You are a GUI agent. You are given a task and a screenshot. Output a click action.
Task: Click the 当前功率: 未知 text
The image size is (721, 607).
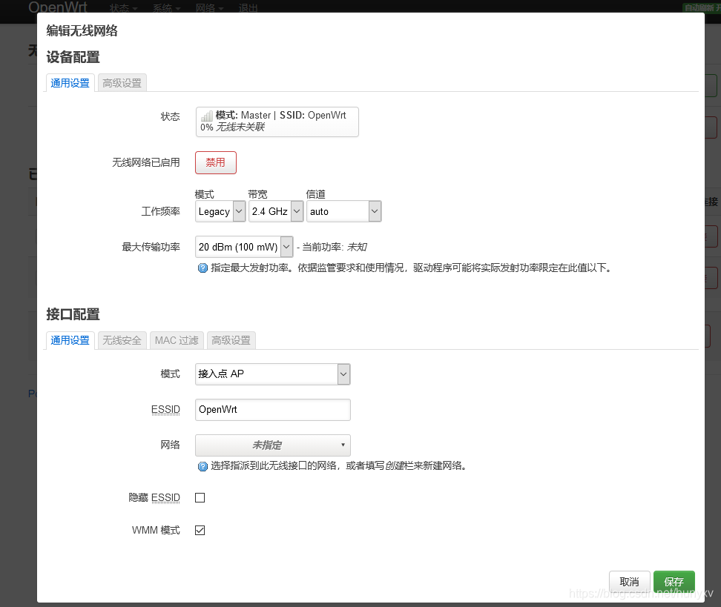click(335, 248)
